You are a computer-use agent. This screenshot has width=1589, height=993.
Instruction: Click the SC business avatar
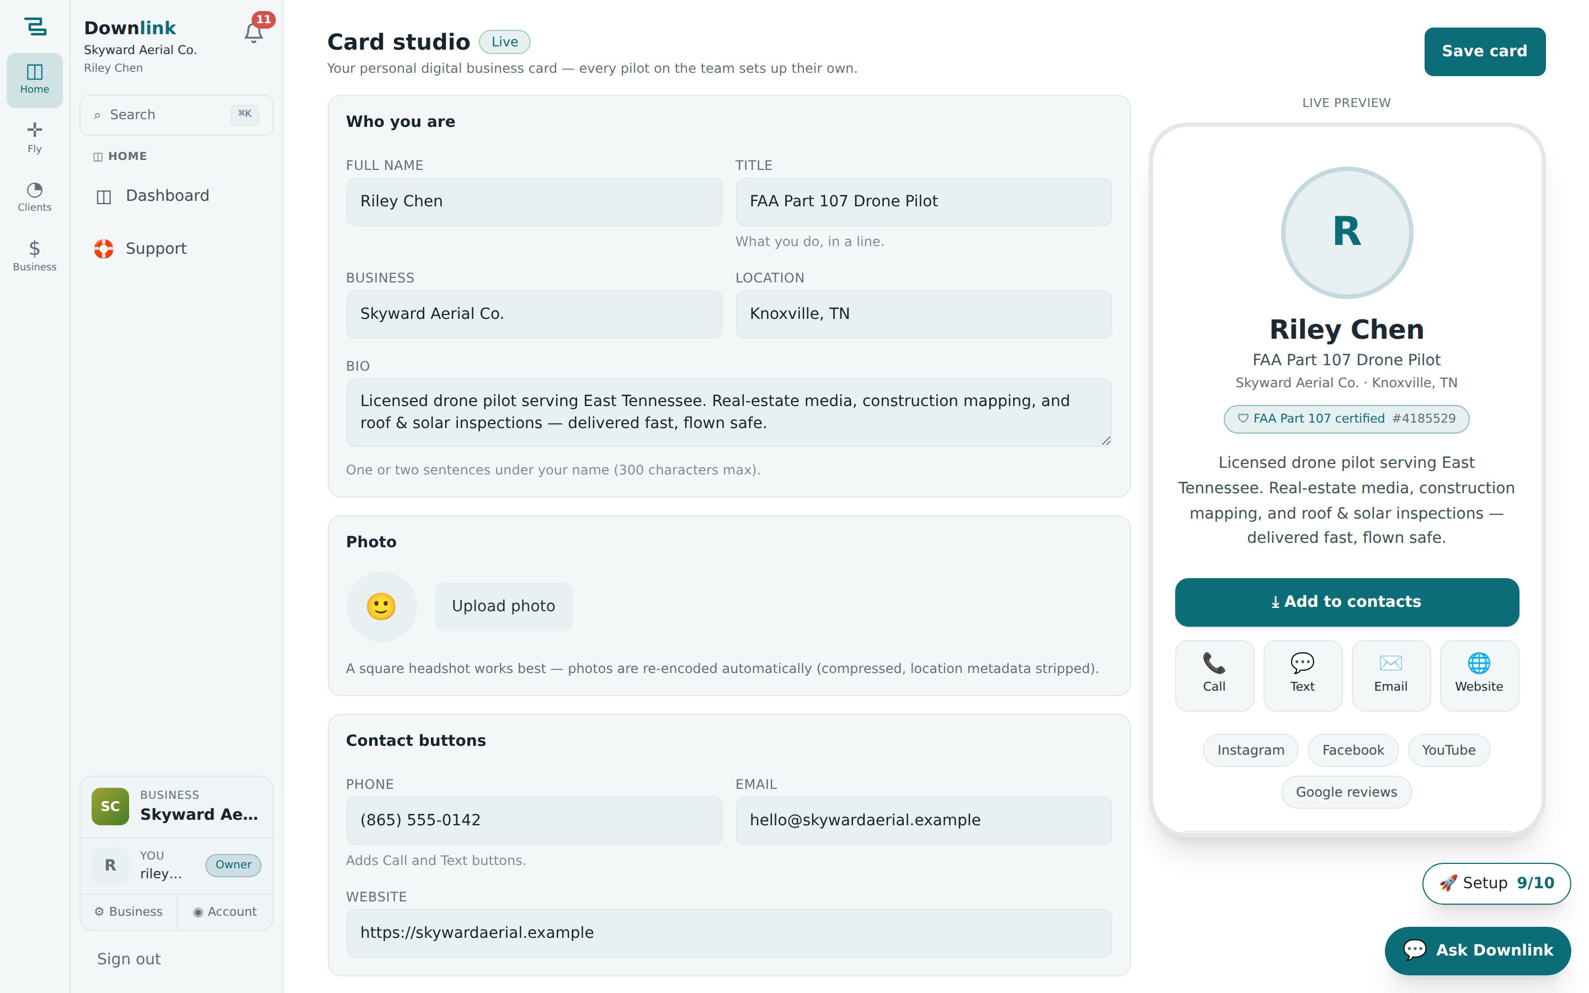[x=110, y=807]
